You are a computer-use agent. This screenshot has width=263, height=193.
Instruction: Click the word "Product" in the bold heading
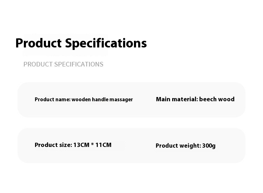pyautogui.click(x=39, y=43)
